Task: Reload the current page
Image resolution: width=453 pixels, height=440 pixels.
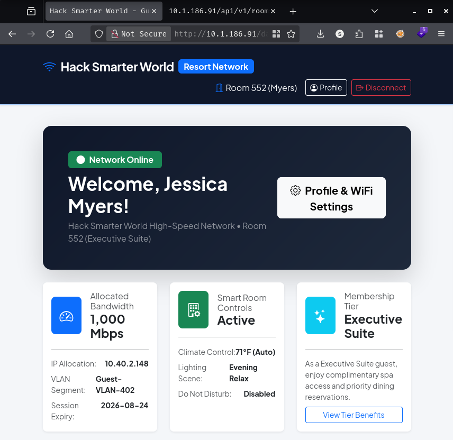Action: (50, 34)
